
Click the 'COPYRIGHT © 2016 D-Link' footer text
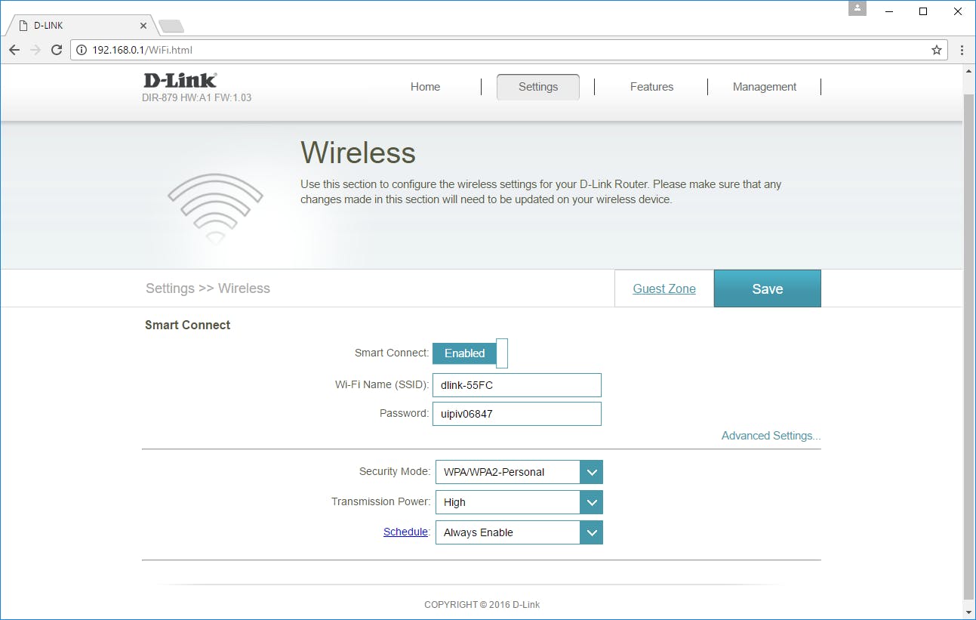tap(482, 604)
